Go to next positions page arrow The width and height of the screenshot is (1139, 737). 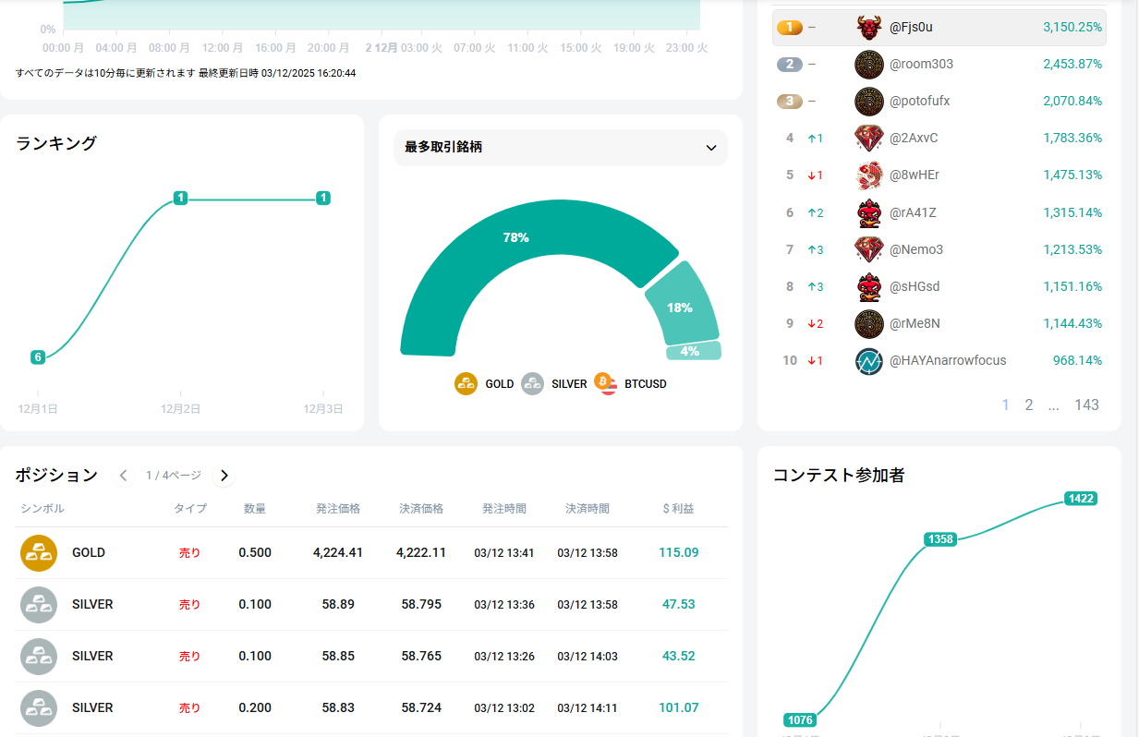pos(224,476)
